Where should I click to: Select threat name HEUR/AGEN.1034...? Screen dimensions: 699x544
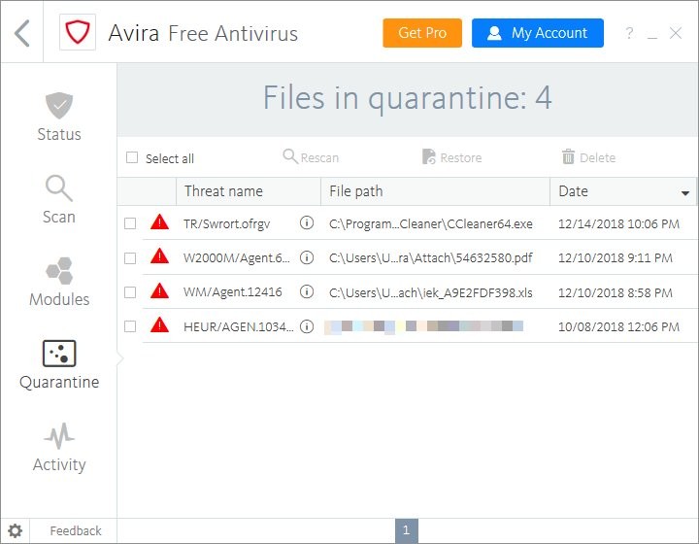coord(239,326)
